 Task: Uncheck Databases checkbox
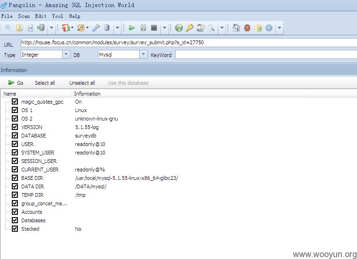coord(15,220)
